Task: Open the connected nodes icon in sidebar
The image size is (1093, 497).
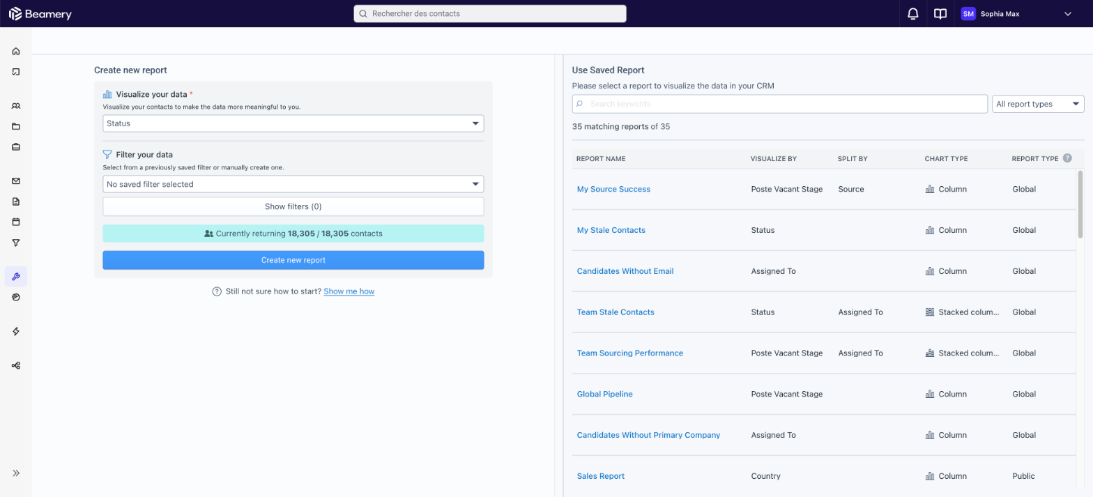Action: click(x=16, y=365)
